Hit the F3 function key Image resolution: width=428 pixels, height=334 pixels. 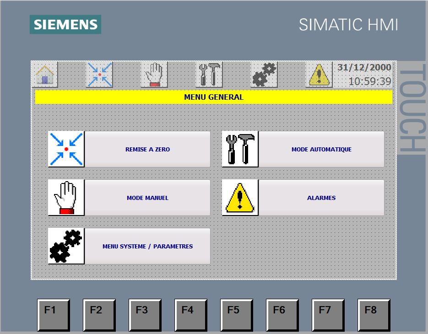click(145, 315)
